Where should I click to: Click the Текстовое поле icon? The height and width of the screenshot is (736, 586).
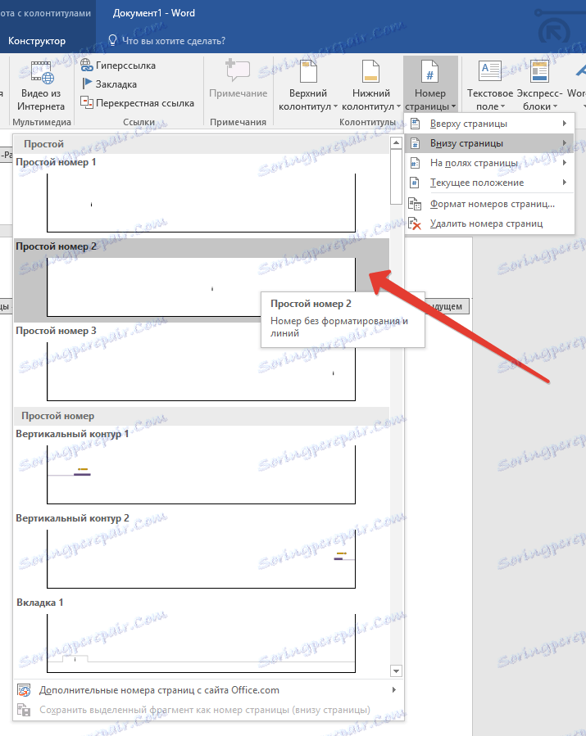490,71
